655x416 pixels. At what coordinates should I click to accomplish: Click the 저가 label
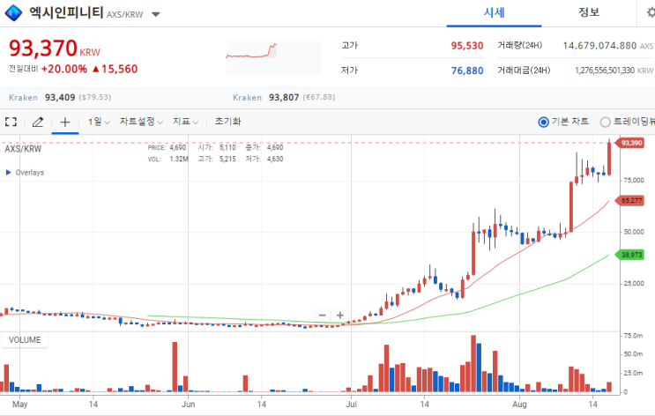tap(350, 71)
